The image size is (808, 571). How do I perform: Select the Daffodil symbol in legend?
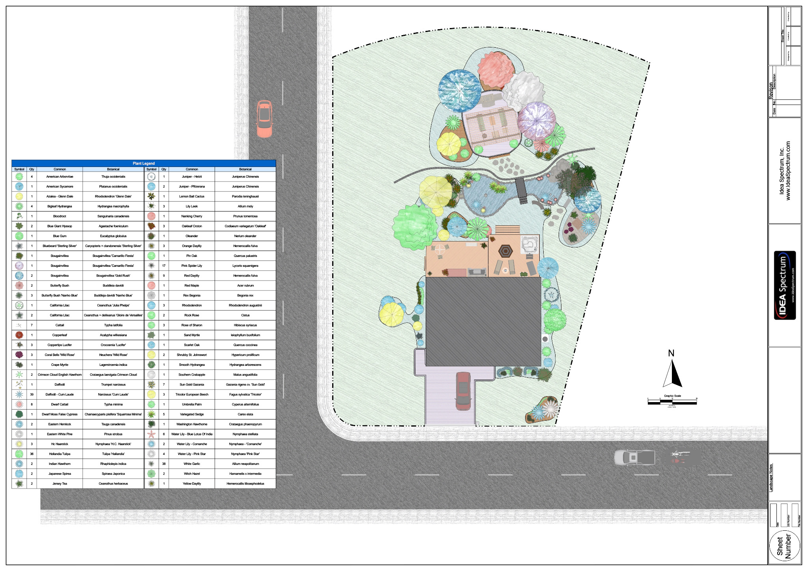(x=19, y=384)
